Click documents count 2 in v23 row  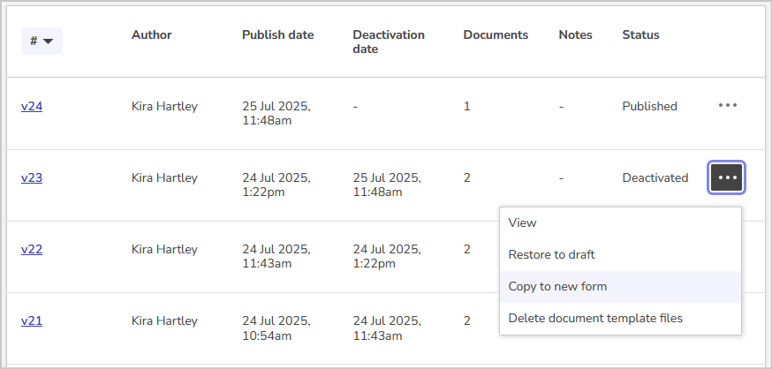[x=466, y=177]
